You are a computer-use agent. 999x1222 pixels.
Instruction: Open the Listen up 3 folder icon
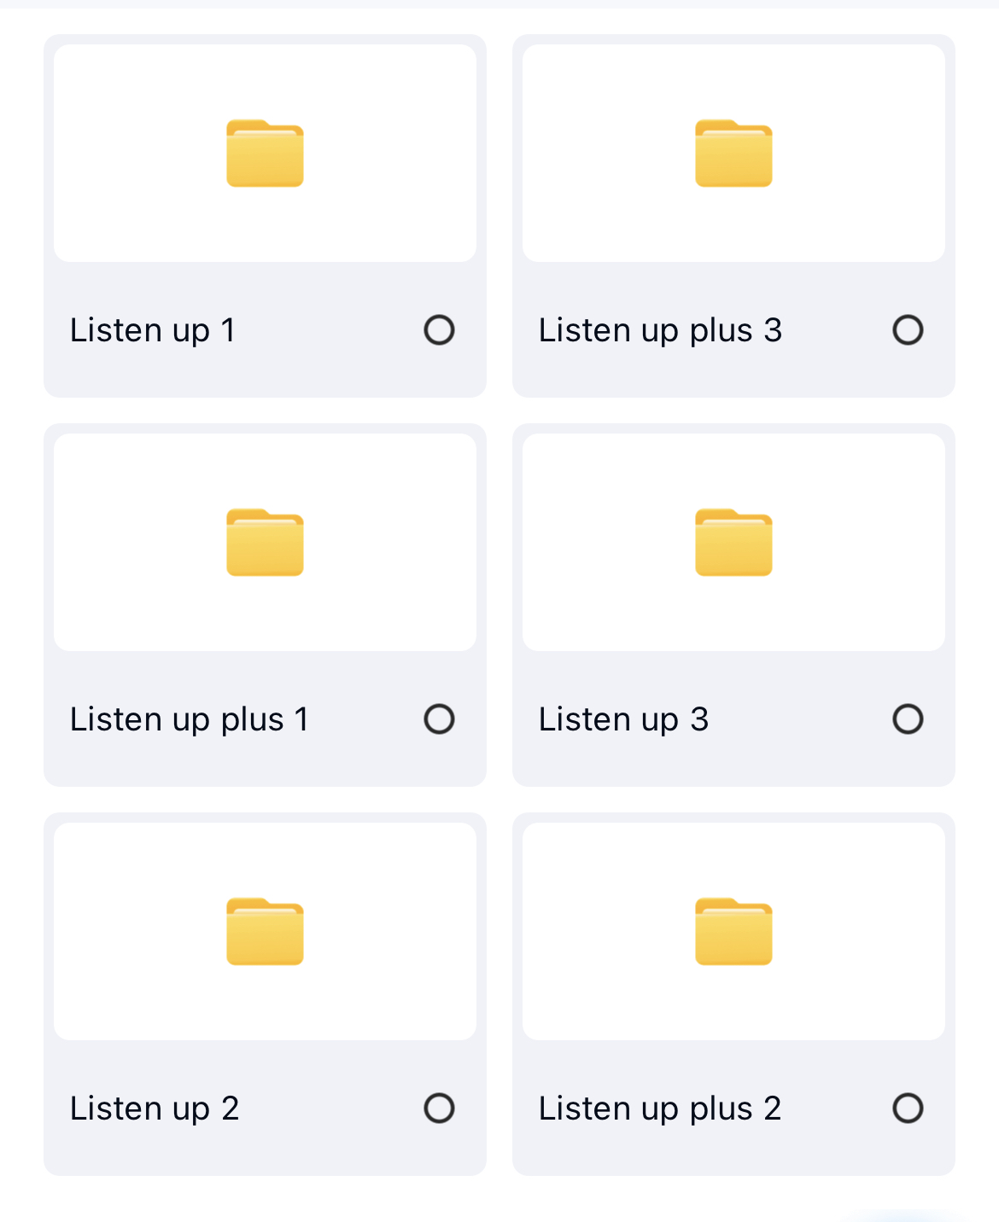click(x=733, y=543)
